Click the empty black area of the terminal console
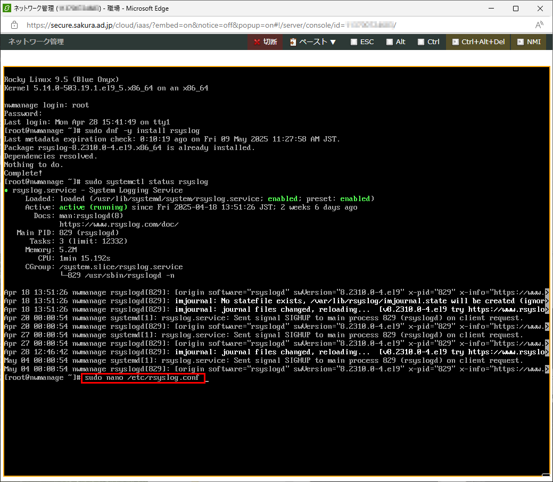 [x=277, y=428]
